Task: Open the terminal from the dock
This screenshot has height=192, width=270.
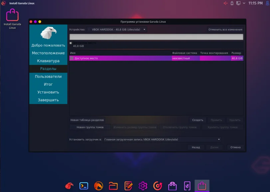Action: click(x=84, y=186)
